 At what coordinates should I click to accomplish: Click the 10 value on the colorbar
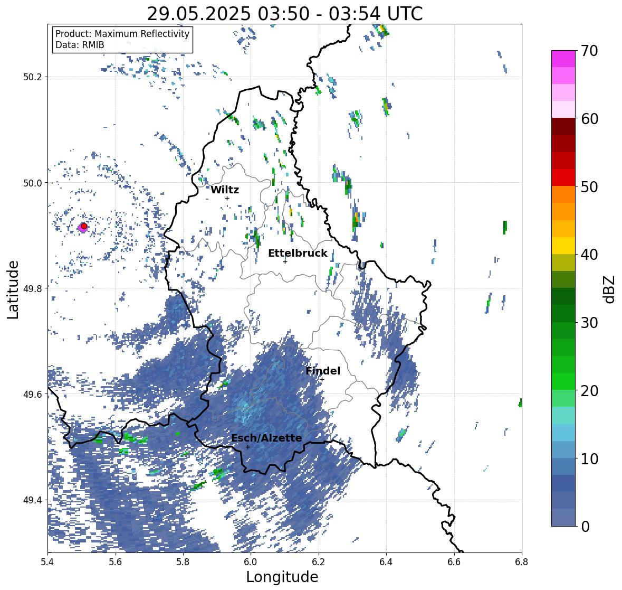[x=589, y=458]
